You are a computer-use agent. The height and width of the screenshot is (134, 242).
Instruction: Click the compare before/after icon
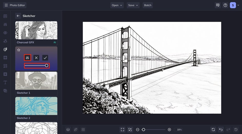click(76, 130)
